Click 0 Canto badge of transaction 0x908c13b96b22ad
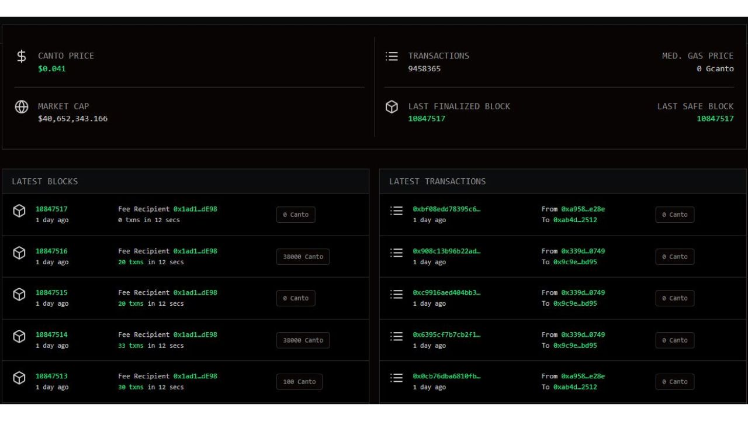Viewport: 748px width, 421px height. click(x=675, y=257)
